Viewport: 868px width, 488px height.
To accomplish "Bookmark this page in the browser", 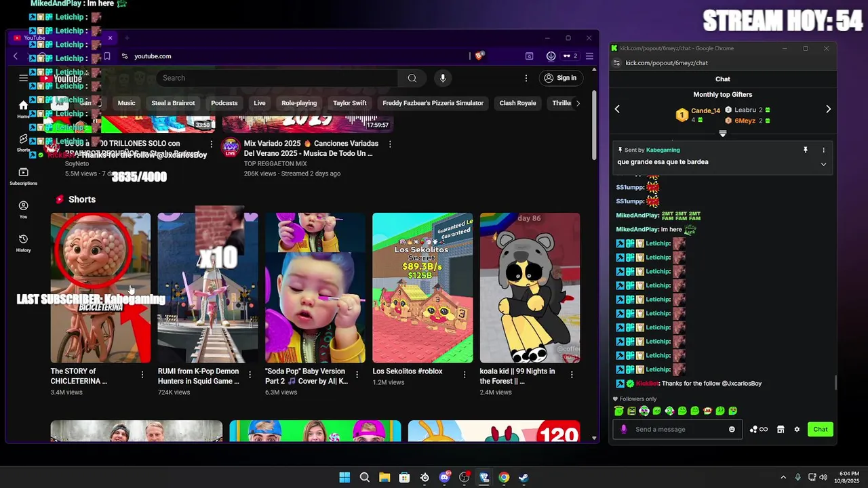I will (x=107, y=56).
